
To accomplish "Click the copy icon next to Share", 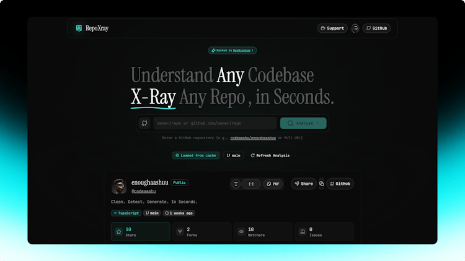I will 321,184.
